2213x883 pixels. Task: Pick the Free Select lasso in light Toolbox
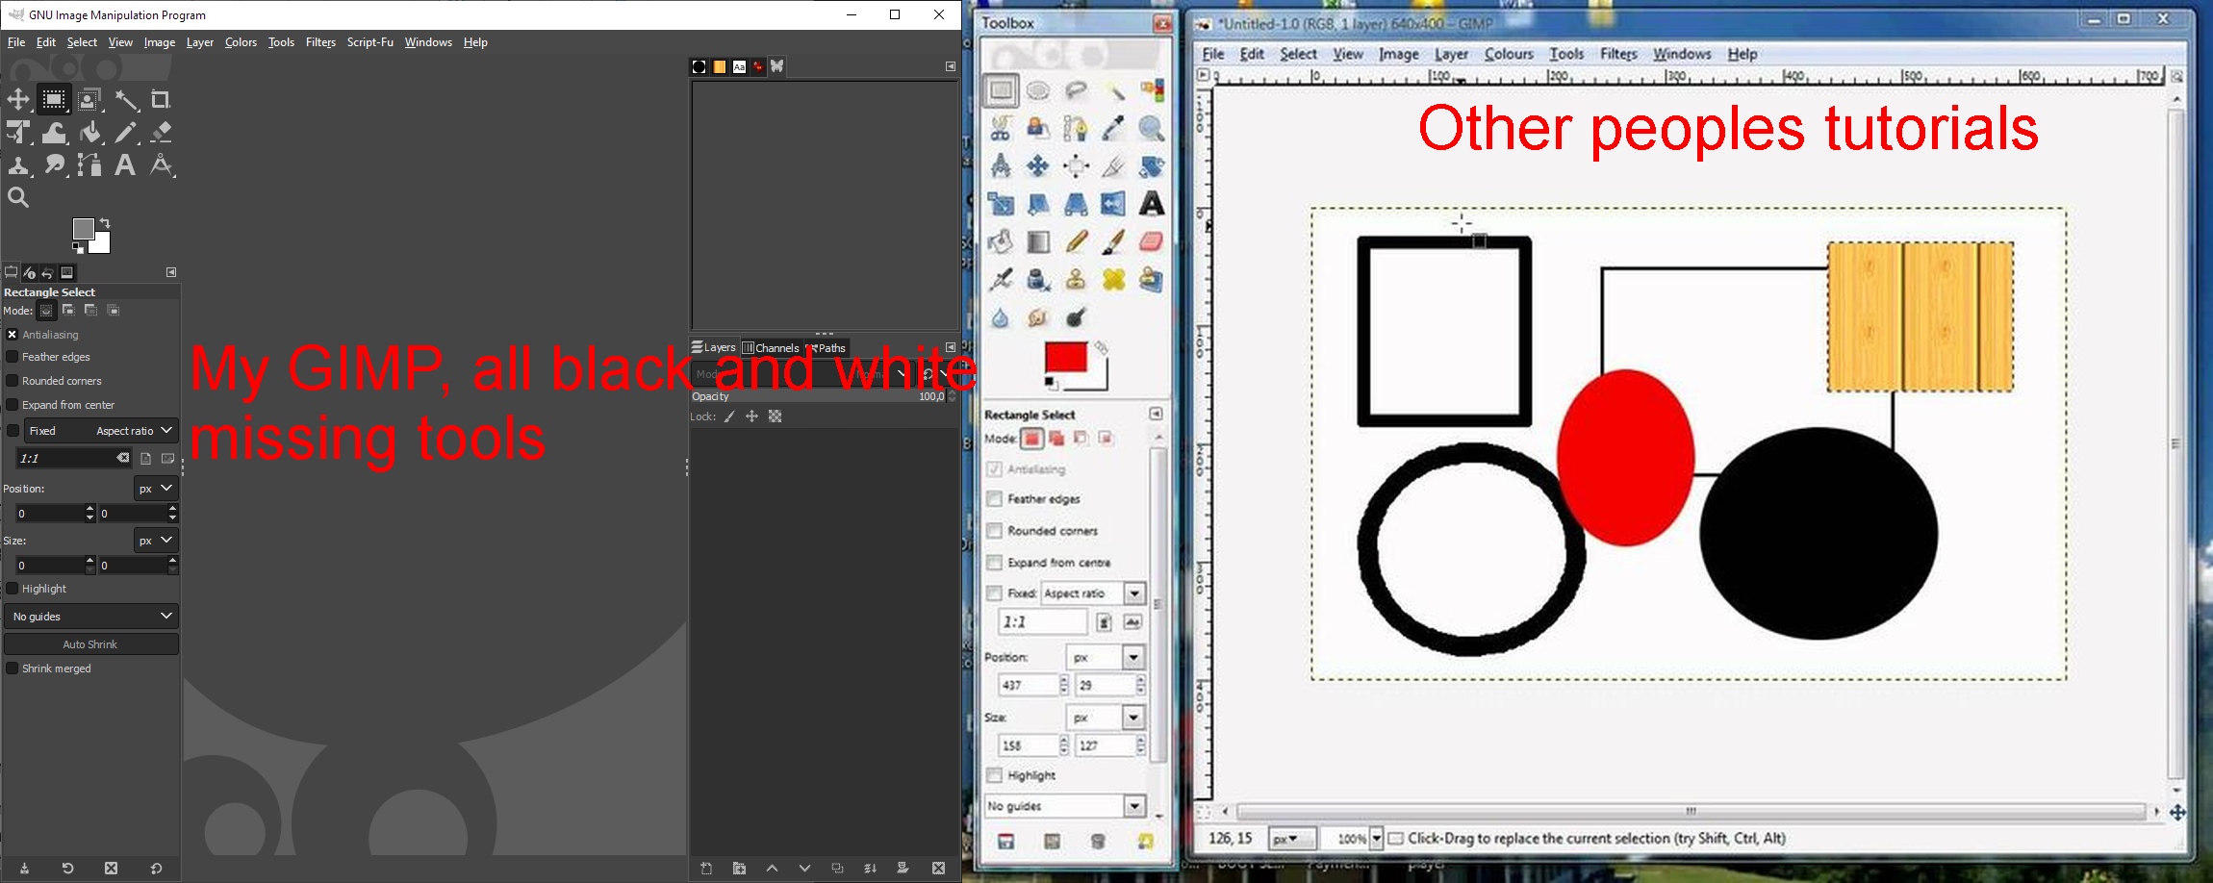point(1076,90)
